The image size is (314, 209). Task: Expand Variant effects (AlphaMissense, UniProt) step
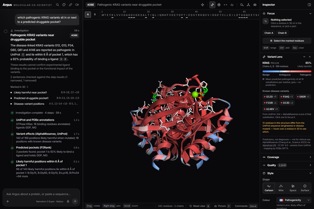(45, 137)
